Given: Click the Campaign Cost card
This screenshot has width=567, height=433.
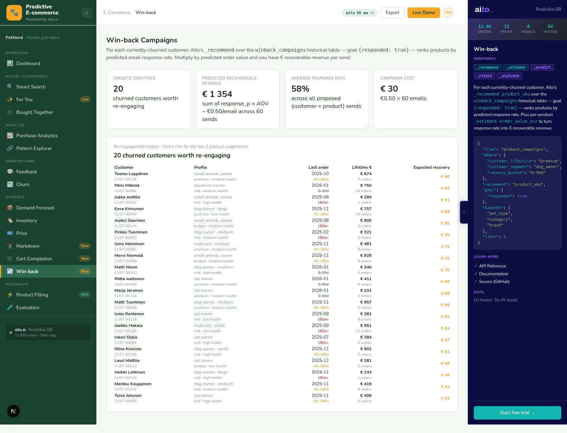Looking at the screenshot, I should pos(416,99).
